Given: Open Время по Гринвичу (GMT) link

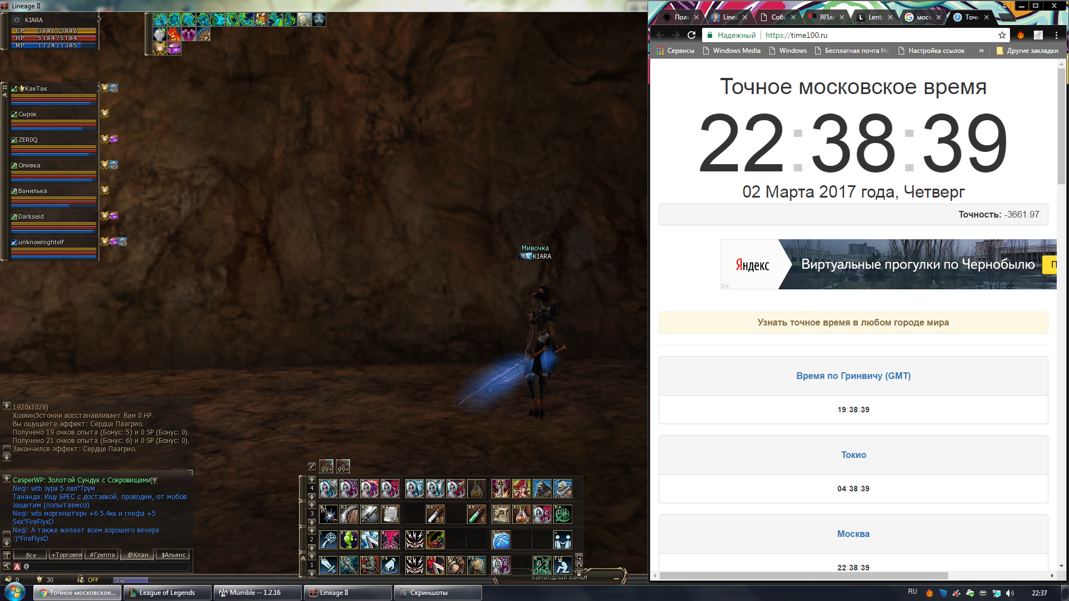Looking at the screenshot, I should [853, 376].
